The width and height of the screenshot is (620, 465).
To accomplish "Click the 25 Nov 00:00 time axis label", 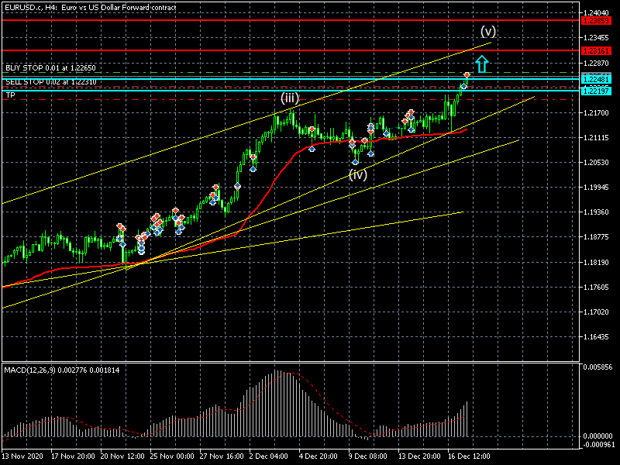I will click(170, 456).
